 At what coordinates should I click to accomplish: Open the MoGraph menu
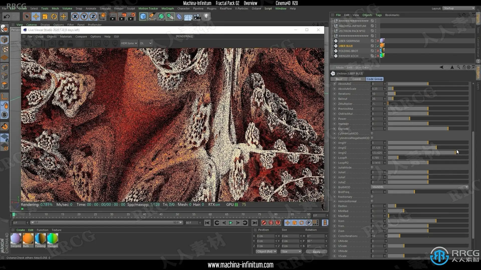click(167, 8)
